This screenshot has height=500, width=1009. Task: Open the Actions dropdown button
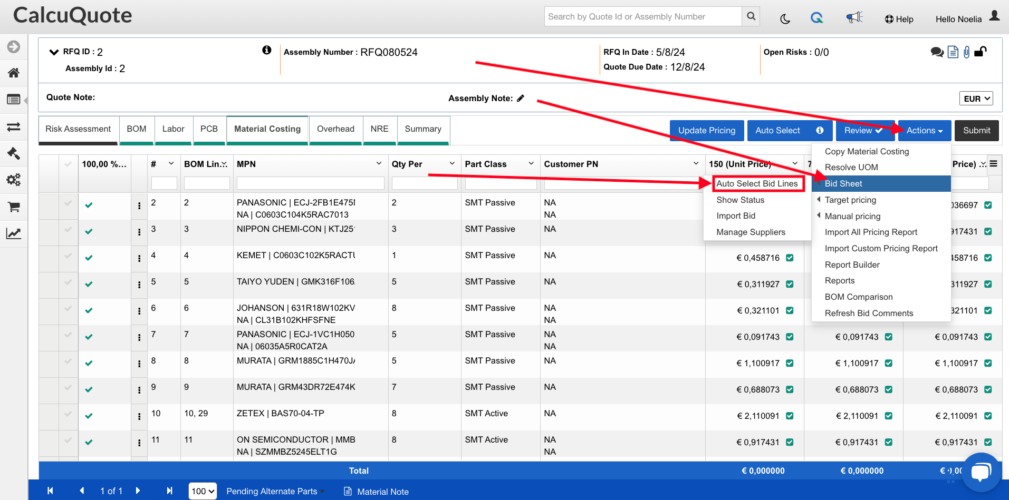pyautogui.click(x=925, y=131)
